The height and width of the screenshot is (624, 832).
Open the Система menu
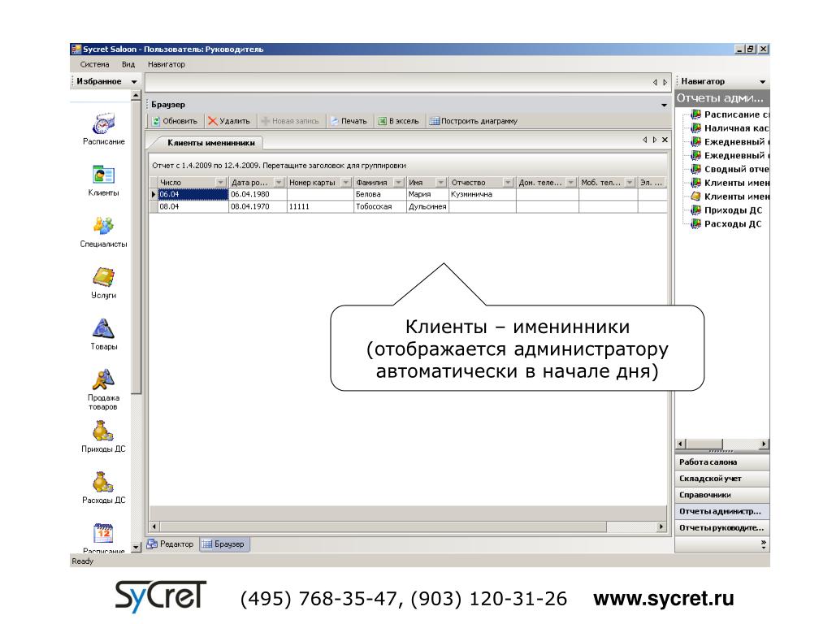point(94,64)
